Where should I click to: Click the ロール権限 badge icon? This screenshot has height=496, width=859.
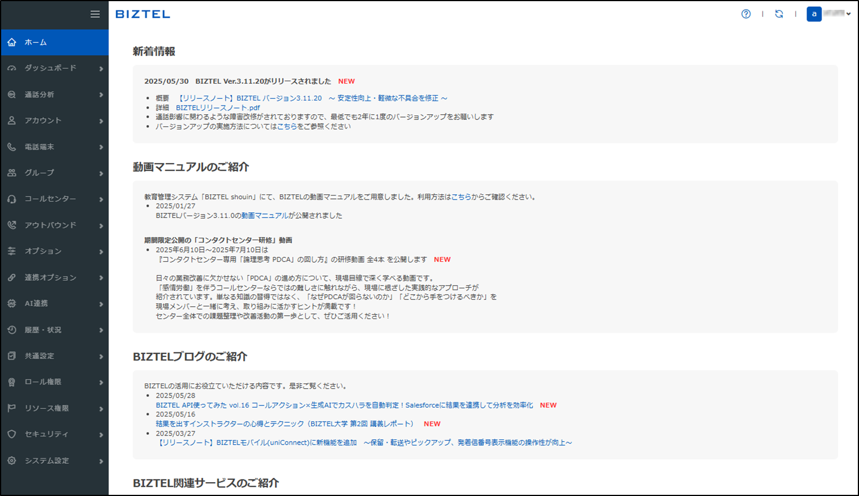(12, 382)
